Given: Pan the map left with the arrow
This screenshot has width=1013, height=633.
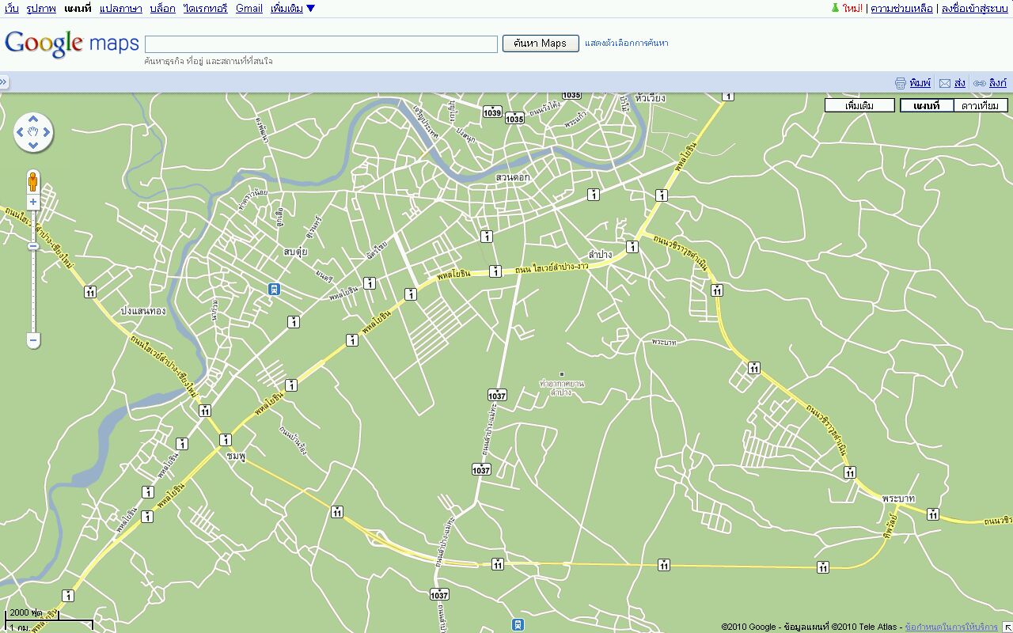Looking at the screenshot, I should click(x=21, y=132).
